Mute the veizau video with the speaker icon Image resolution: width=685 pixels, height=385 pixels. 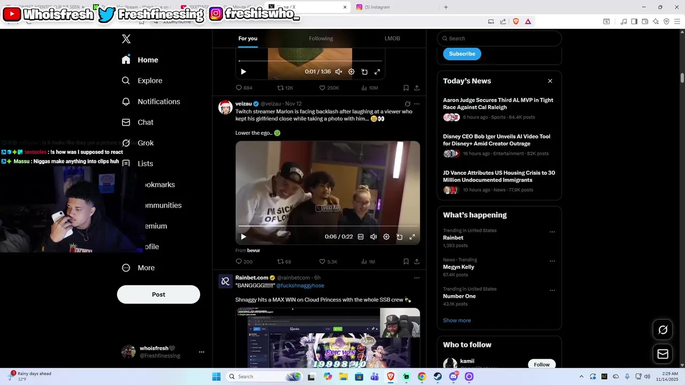pyautogui.click(x=374, y=236)
